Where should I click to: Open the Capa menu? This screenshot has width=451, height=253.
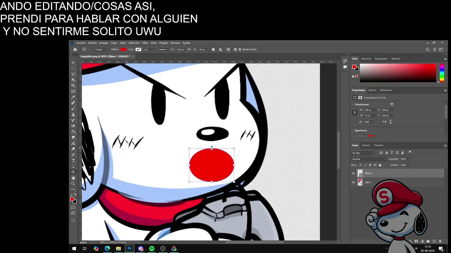(114, 43)
